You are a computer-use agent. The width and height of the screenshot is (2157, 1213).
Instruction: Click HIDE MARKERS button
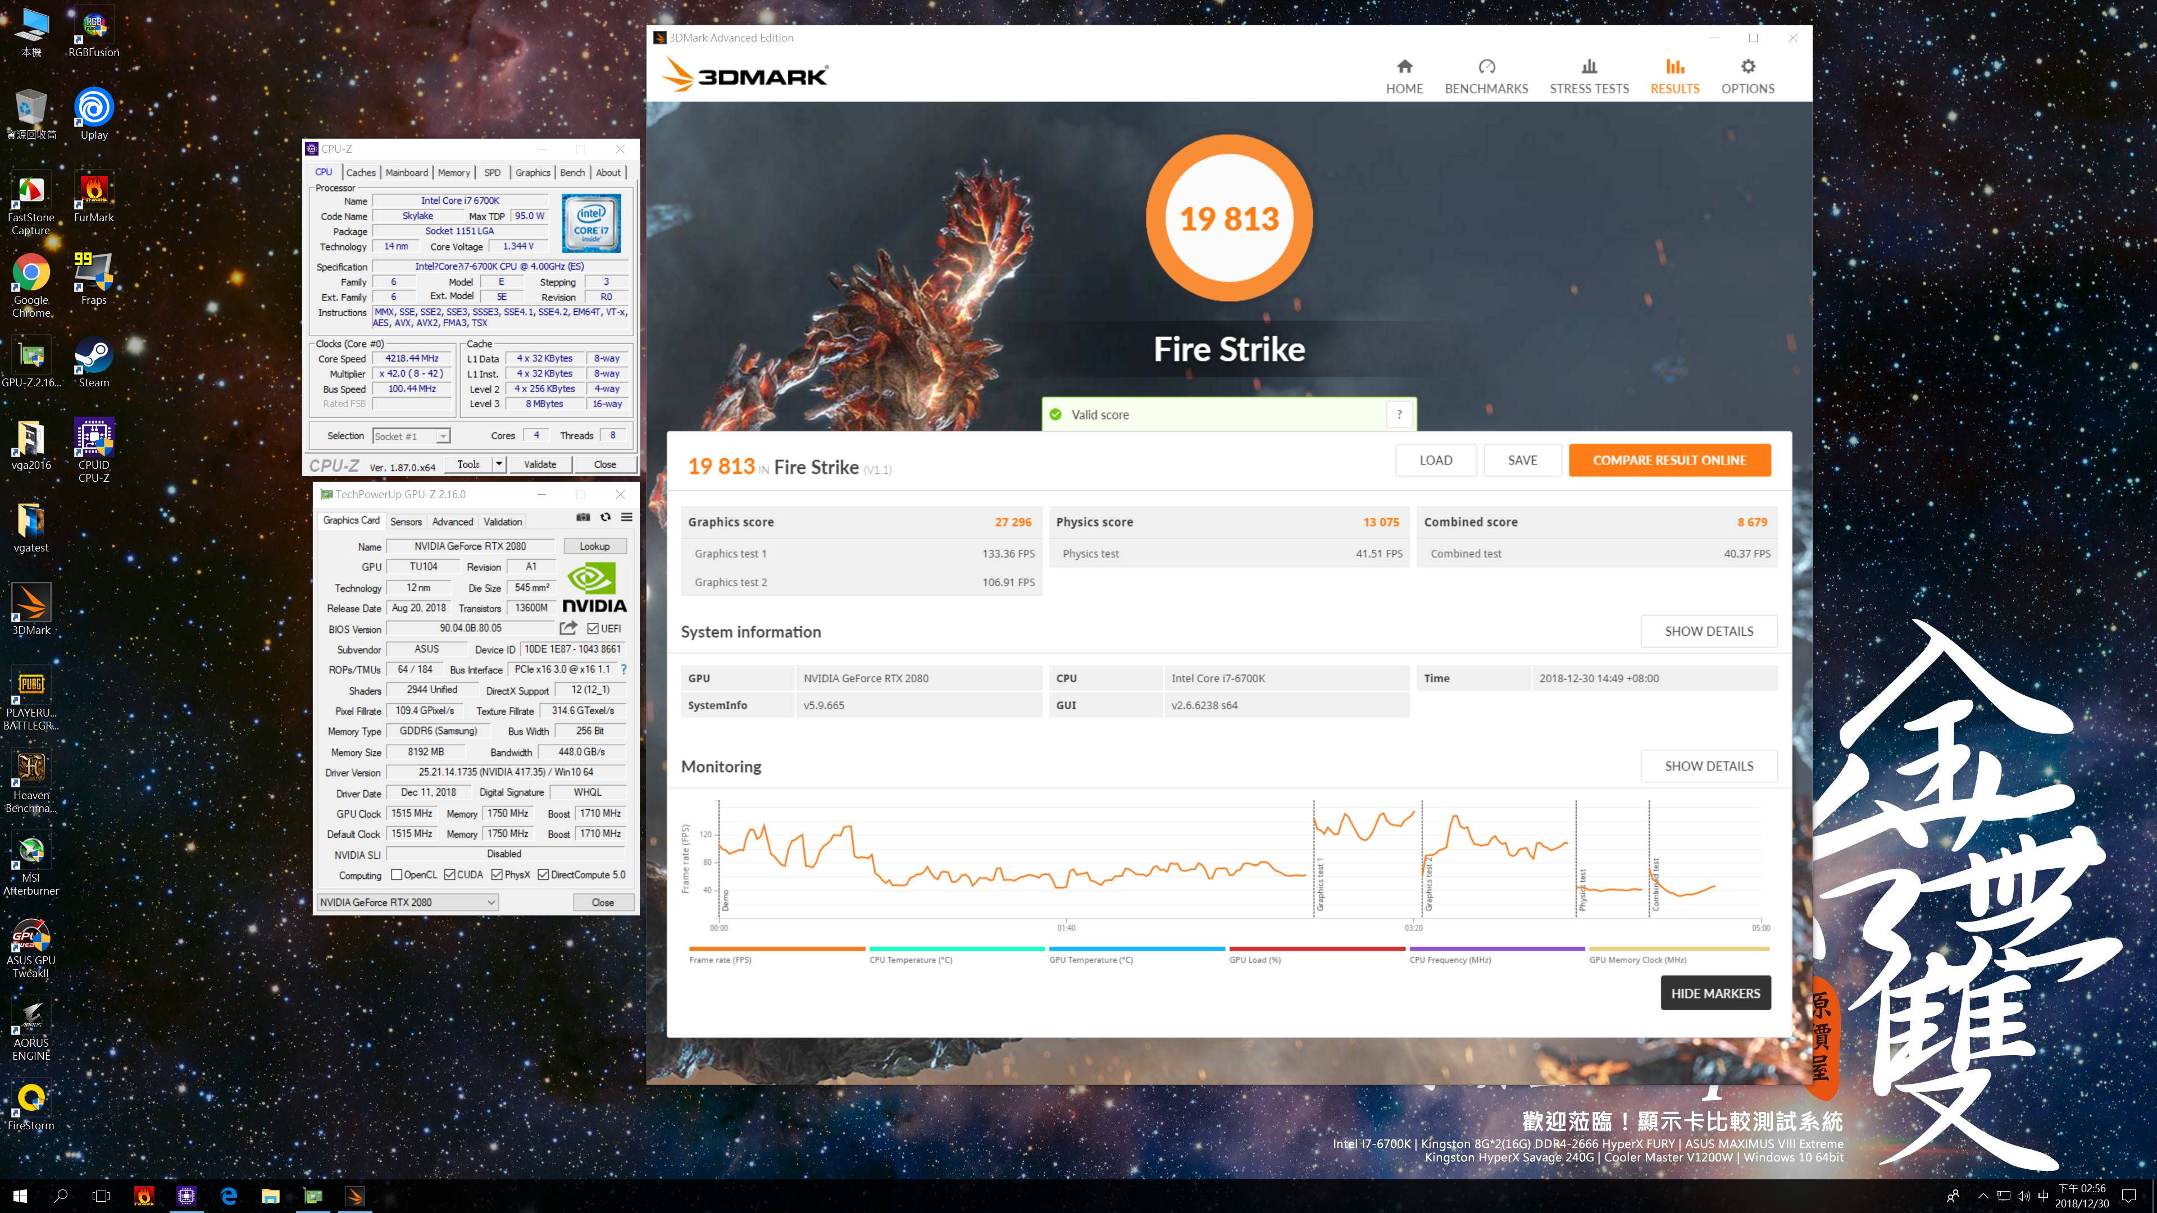pos(1715,993)
